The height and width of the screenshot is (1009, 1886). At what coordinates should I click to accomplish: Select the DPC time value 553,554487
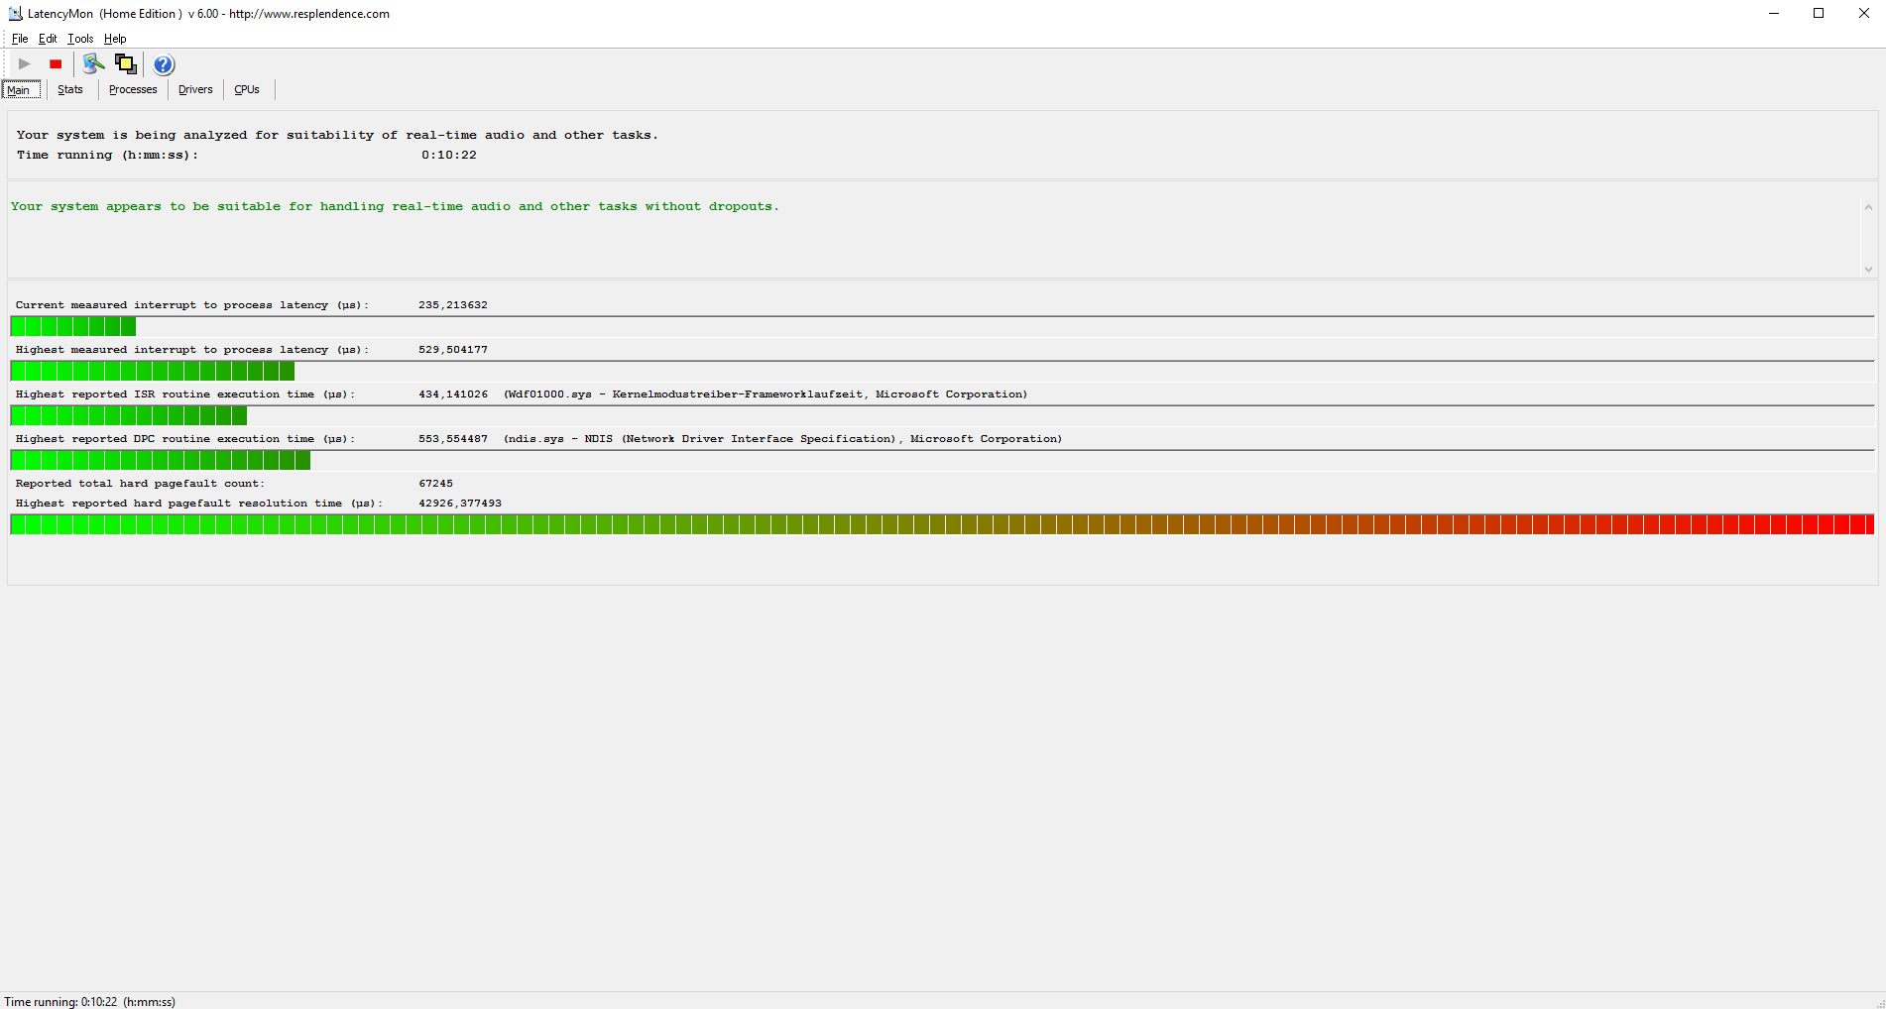click(453, 439)
